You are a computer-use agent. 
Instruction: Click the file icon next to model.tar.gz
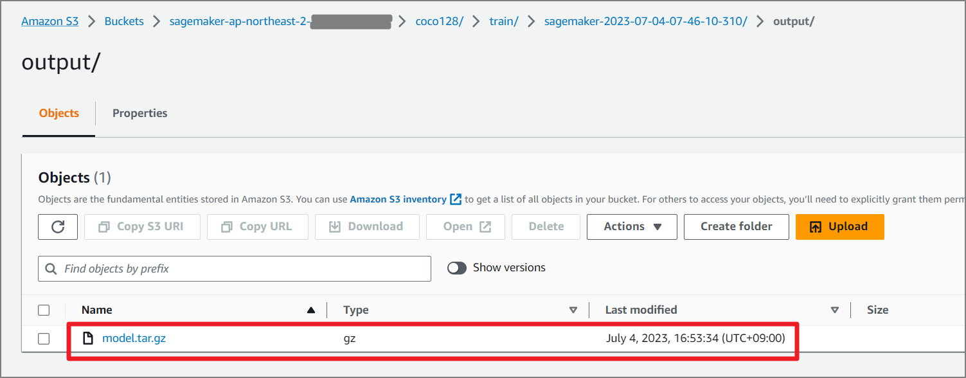pos(89,338)
